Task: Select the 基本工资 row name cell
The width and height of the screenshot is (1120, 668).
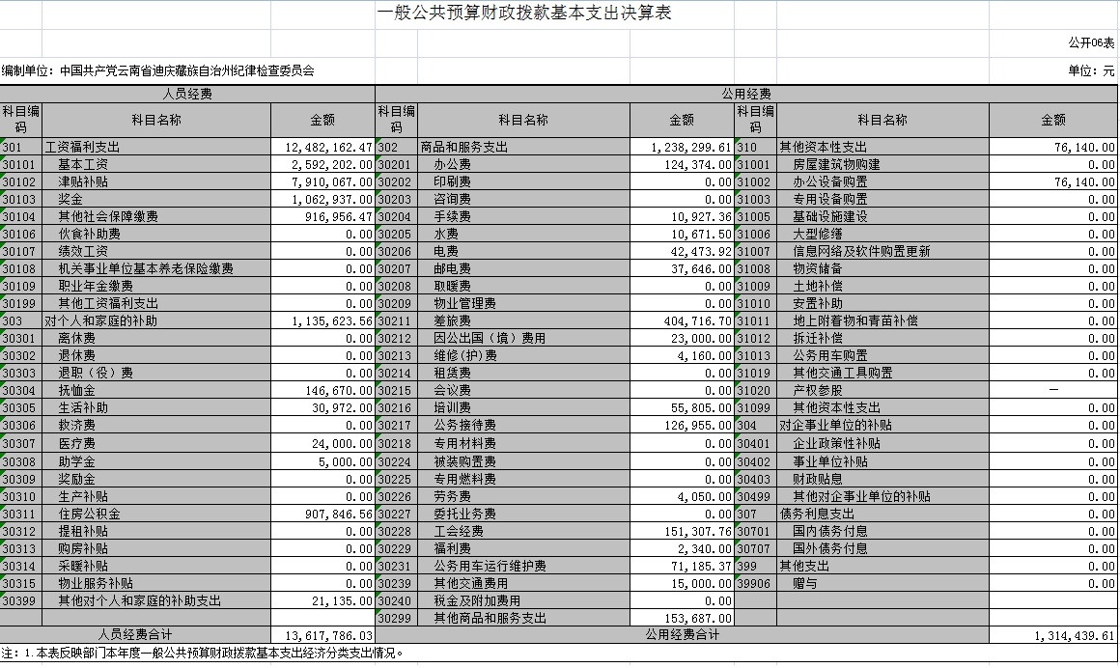Action: [x=156, y=164]
